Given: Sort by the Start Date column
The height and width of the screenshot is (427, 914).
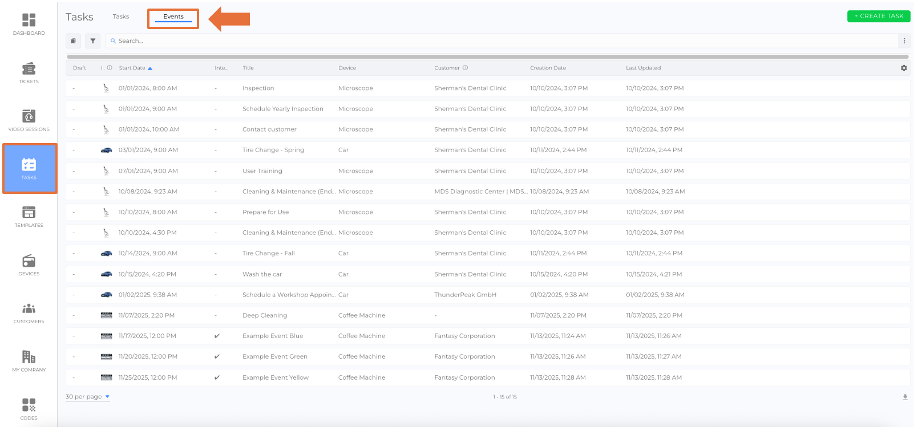Looking at the screenshot, I should pos(132,68).
